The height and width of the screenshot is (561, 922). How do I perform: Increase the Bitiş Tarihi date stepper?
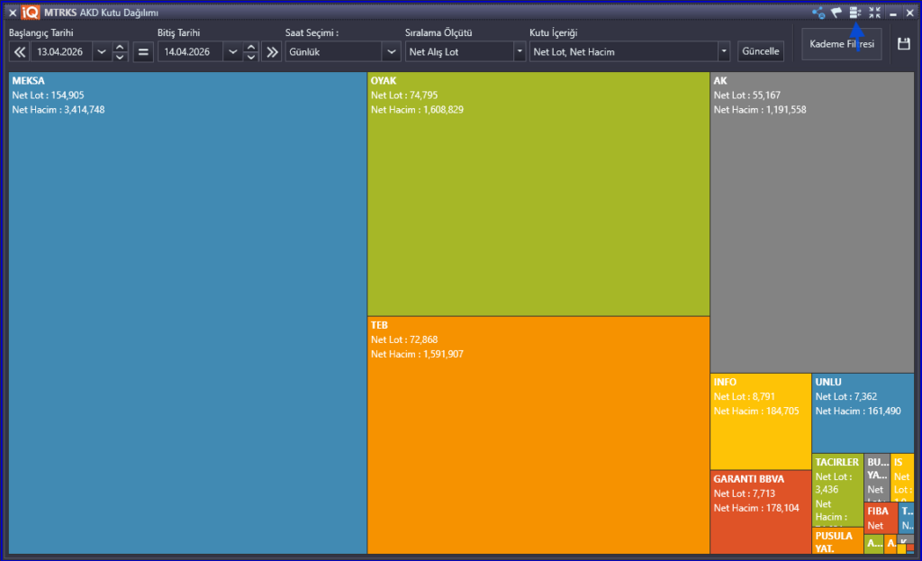tap(251, 47)
